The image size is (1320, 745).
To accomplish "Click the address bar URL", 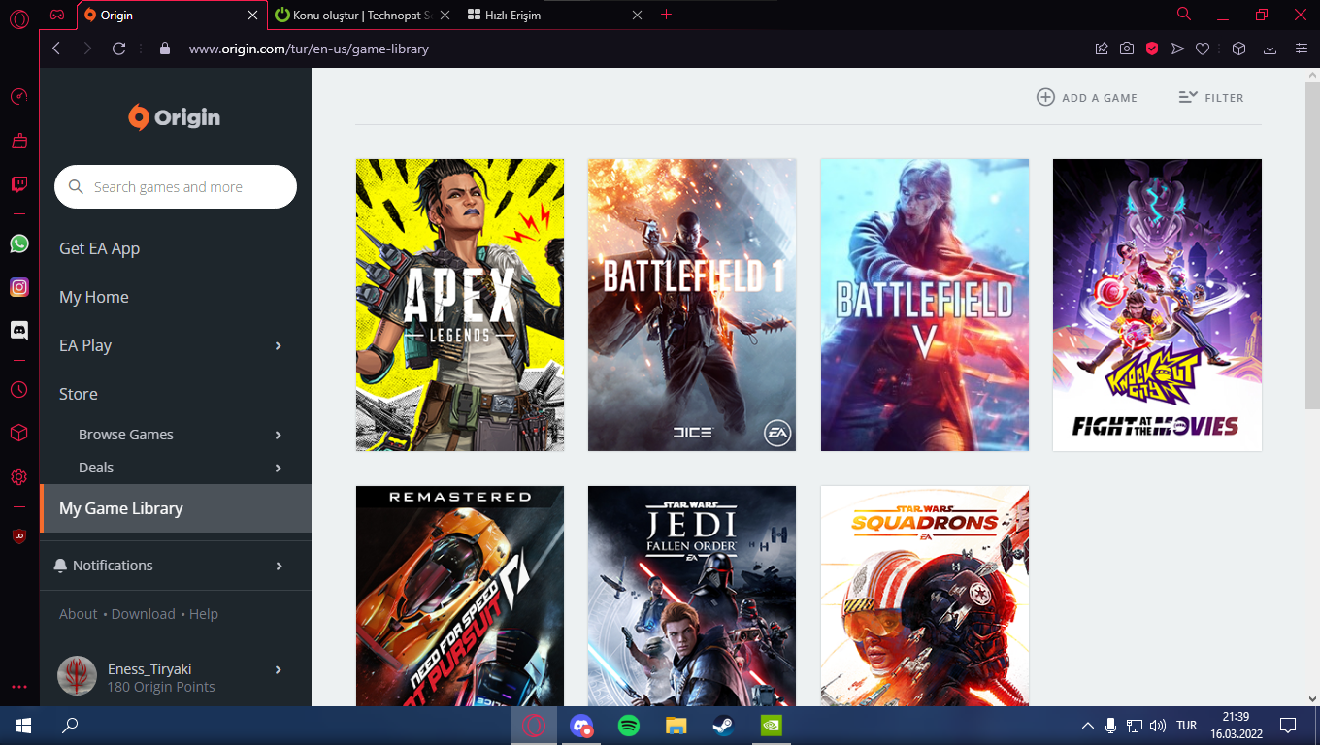I will [x=309, y=49].
